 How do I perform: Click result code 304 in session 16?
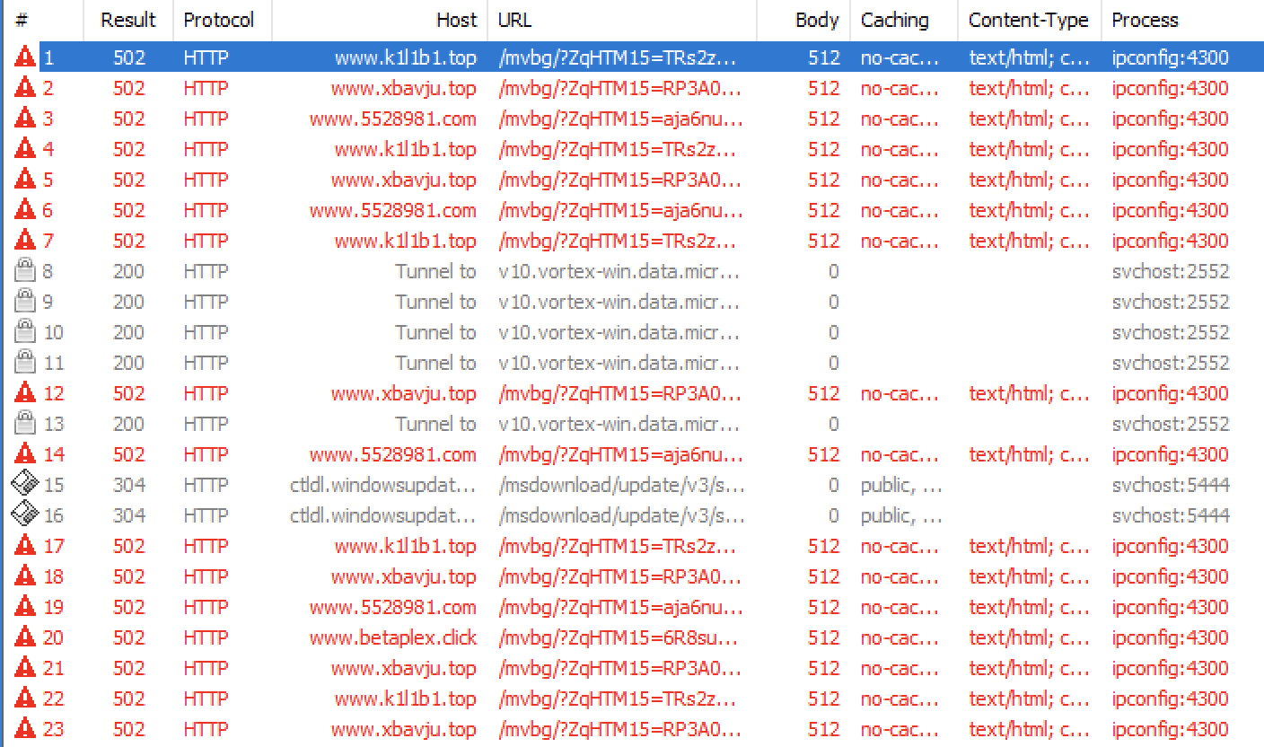click(128, 515)
